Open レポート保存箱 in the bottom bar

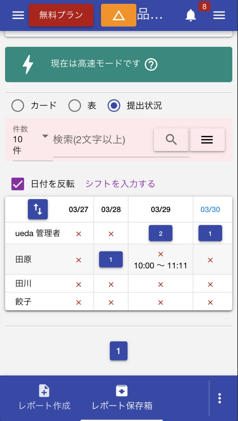(121, 398)
